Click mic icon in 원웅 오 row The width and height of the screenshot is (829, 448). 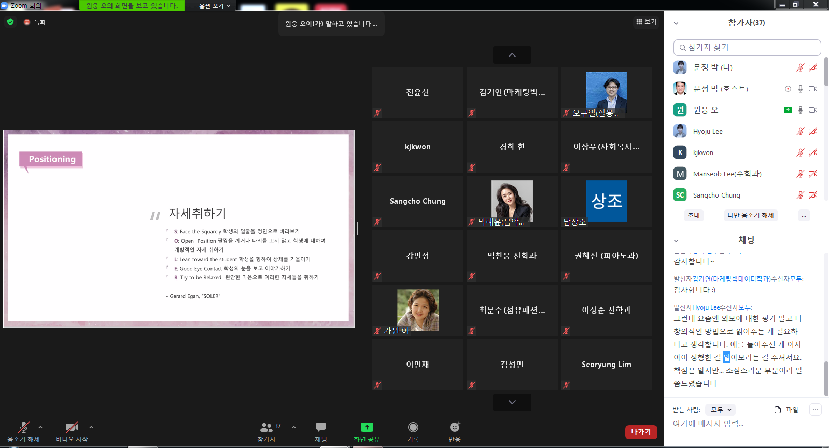coord(800,110)
